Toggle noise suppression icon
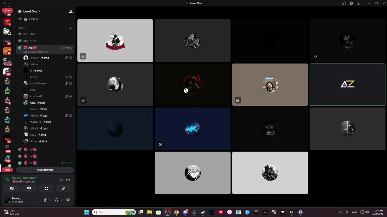387x217 pixels. pyautogui.click(x=61, y=180)
